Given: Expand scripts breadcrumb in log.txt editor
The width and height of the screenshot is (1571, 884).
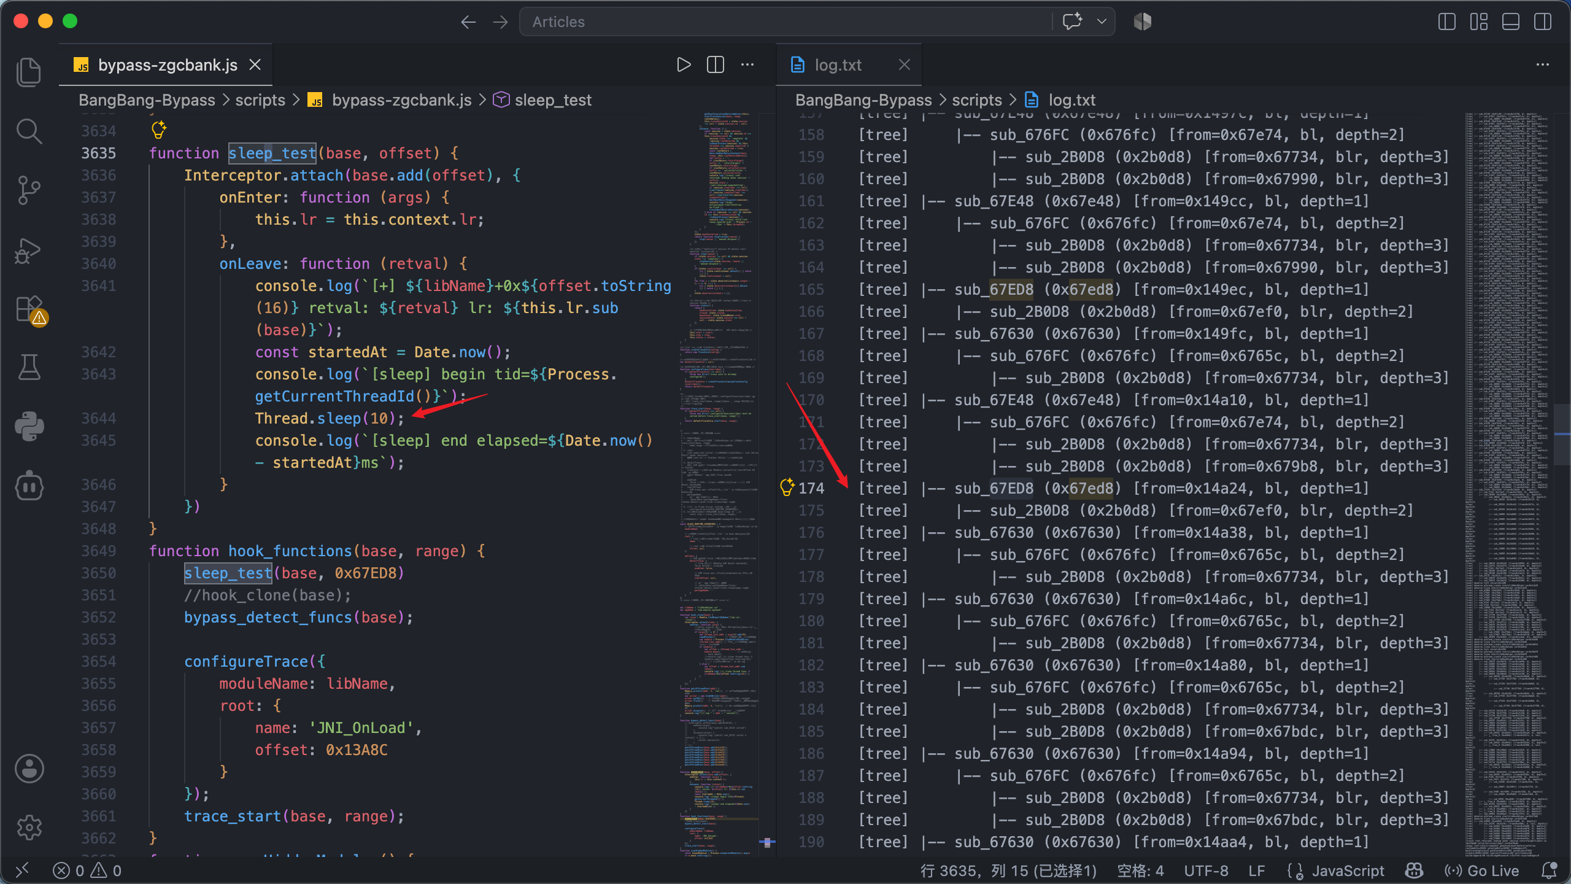Looking at the screenshot, I should click(977, 100).
